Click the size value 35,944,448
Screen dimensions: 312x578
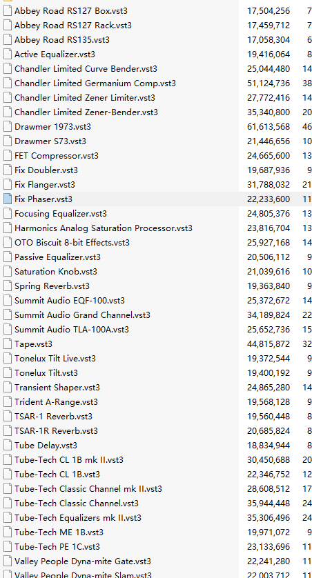click(x=269, y=504)
